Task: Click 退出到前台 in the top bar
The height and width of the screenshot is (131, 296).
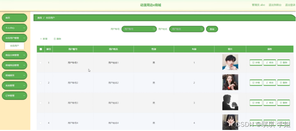Action: click(275, 5)
